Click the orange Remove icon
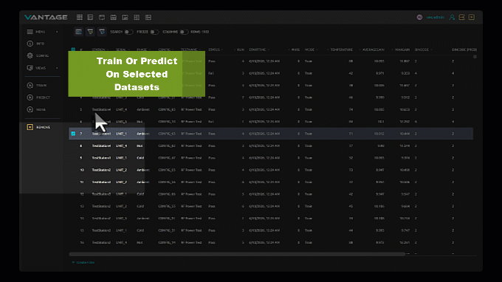Image resolution: width=502 pixels, height=282 pixels. pyautogui.click(x=30, y=127)
